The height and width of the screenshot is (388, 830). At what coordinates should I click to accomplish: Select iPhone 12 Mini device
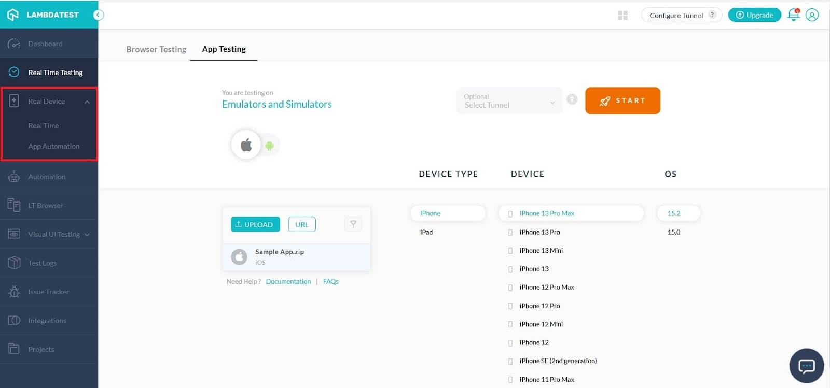click(541, 324)
